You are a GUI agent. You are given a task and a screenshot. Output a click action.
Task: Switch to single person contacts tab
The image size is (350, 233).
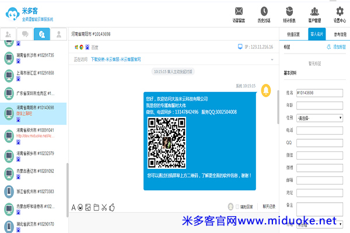tap(59, 34)
